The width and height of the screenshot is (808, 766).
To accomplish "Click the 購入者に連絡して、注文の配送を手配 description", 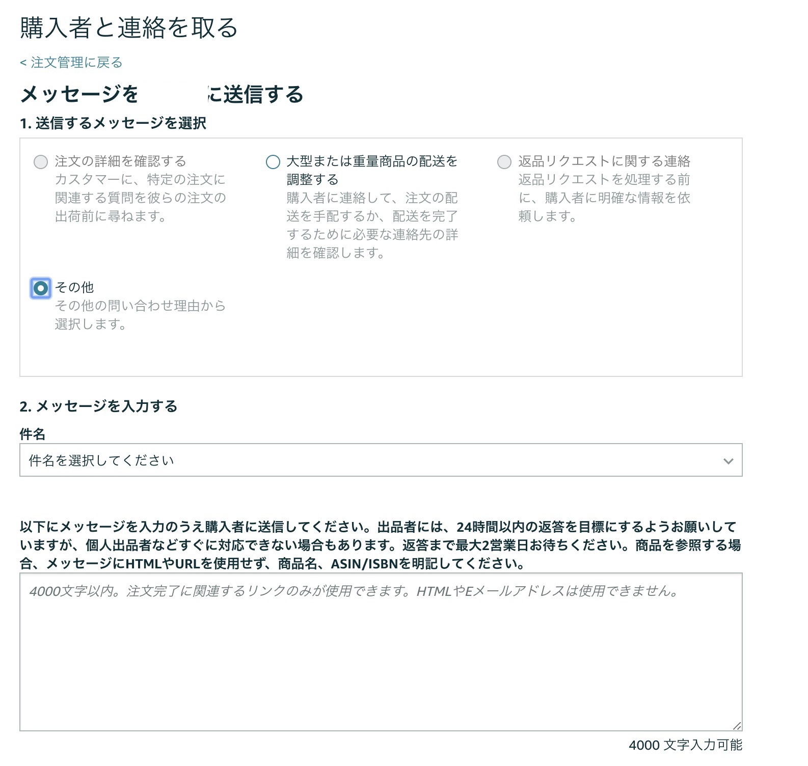I will point(372,225).
